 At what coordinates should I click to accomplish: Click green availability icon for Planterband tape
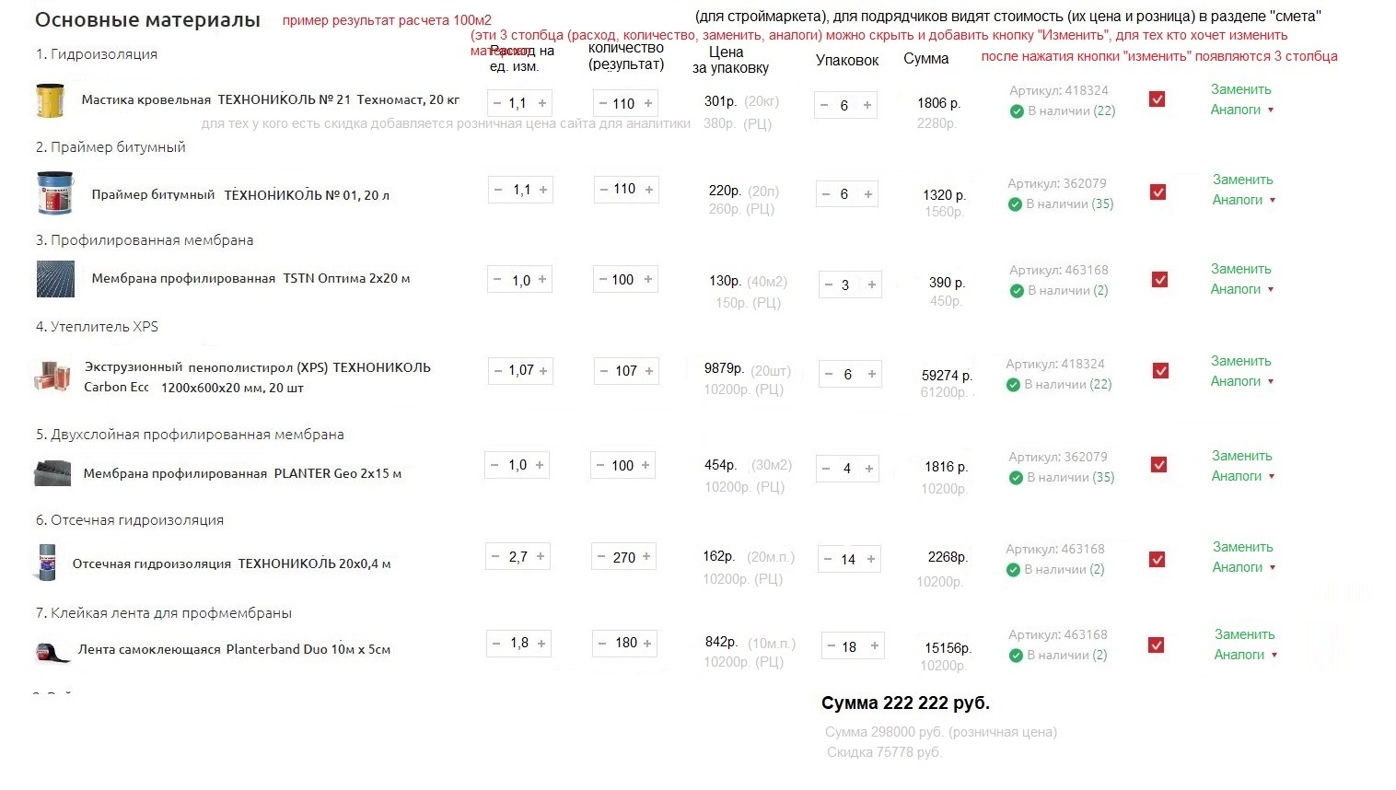click(x=1016, y=656)
